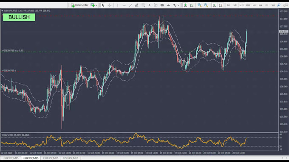Select the text label tool
The width and height of the screenshot is (289, 162).
click(156, 5)
